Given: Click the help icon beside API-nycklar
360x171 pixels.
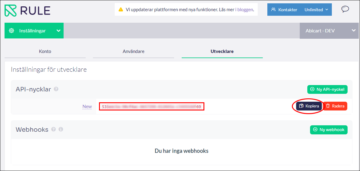Looking at the screenshot, I should [x=56, y=89].
